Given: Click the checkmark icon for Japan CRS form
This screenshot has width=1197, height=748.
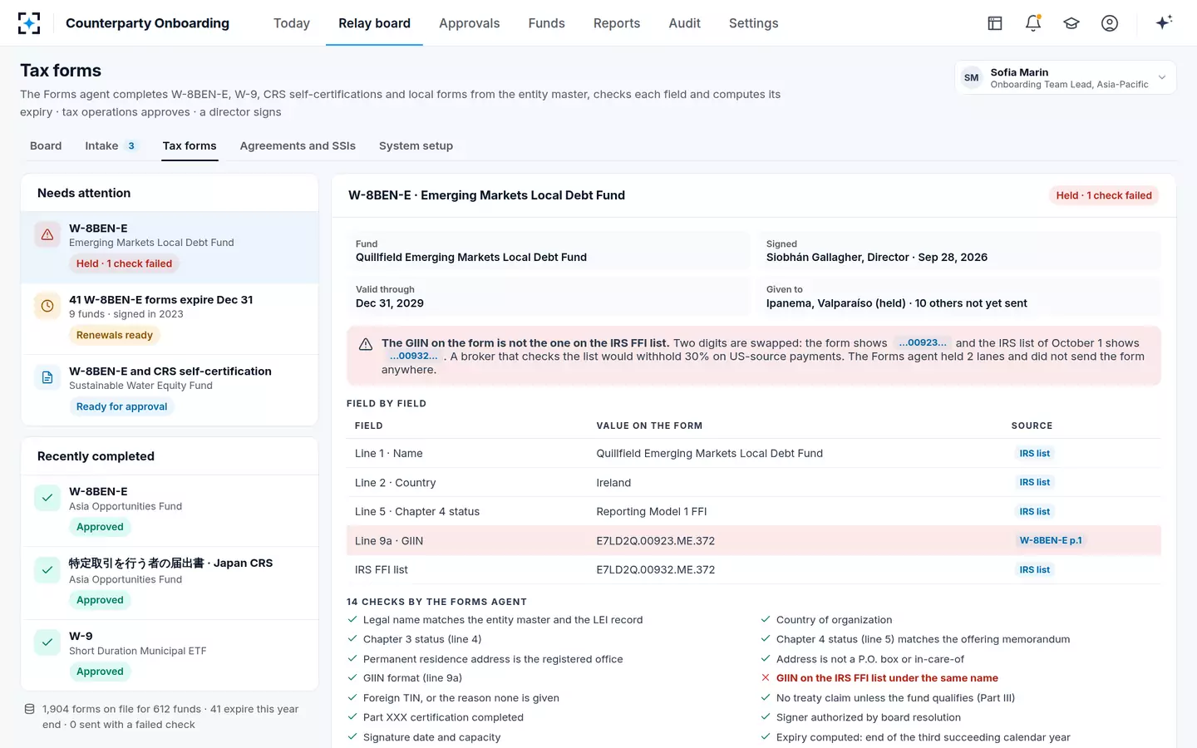Looking at the screenshot, I should [x=47, y=569].
